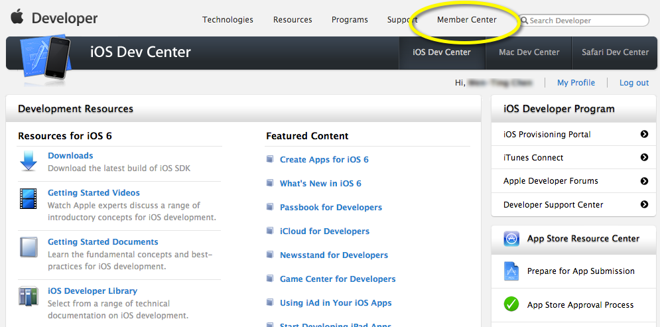Click the green checkmark App Store Approval icon
This screenshot has height=327, width=660.
(511, 304)
